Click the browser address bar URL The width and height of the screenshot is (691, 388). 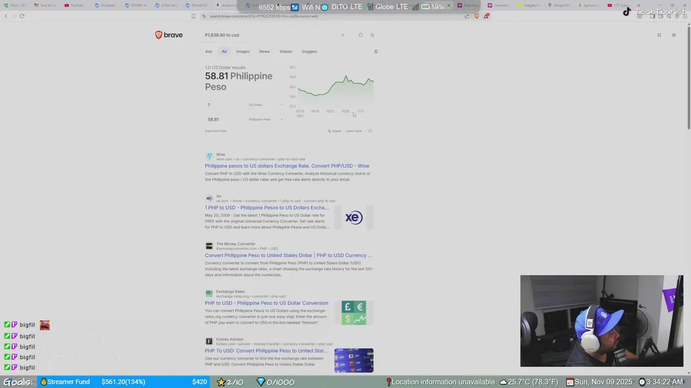click(264, 16)
